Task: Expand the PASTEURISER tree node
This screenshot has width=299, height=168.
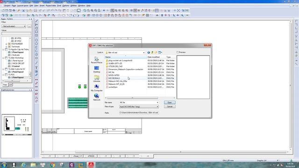Action: click(6, 44)
